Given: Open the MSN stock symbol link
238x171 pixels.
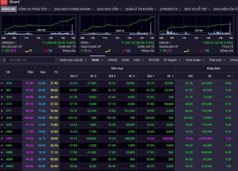Looking at the screenshot, I should pyautogui.click(x=9, y=159).
